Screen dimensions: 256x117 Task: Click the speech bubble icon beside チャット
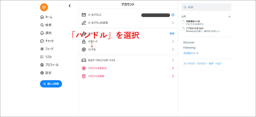[x=42, y=41]
